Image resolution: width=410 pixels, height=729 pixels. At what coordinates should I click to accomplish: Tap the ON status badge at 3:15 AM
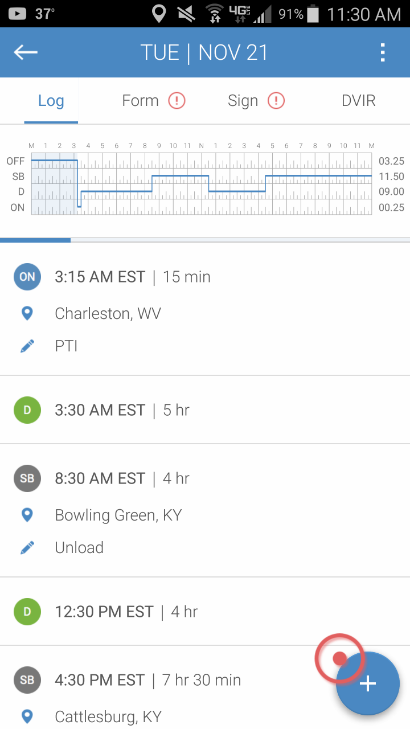27,277
